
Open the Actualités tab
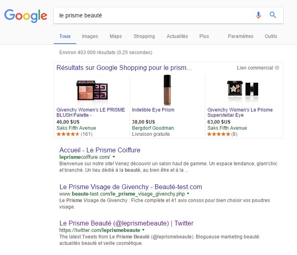177,36
